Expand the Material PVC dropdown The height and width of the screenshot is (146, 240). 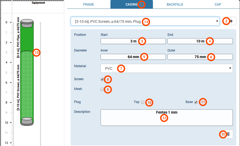click(x=166, y=68)
